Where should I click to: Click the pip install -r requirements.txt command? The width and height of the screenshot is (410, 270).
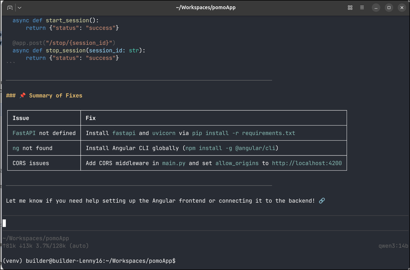(243, 133)
